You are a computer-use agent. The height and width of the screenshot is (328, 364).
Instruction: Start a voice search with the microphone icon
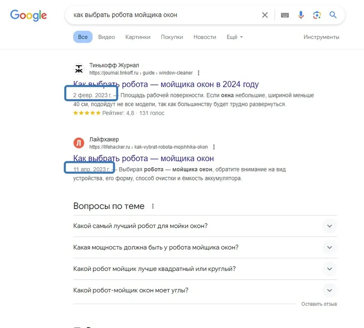(301, 15)
